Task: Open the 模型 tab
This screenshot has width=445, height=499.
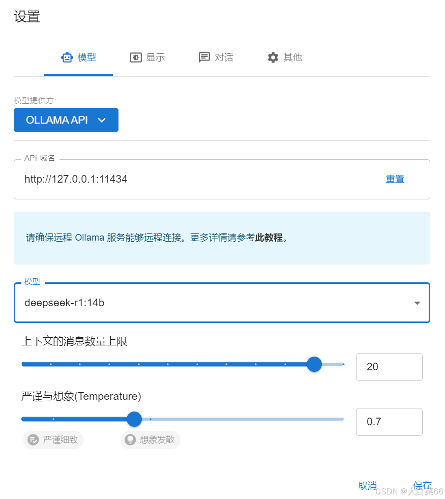Action: click(78, 57)
